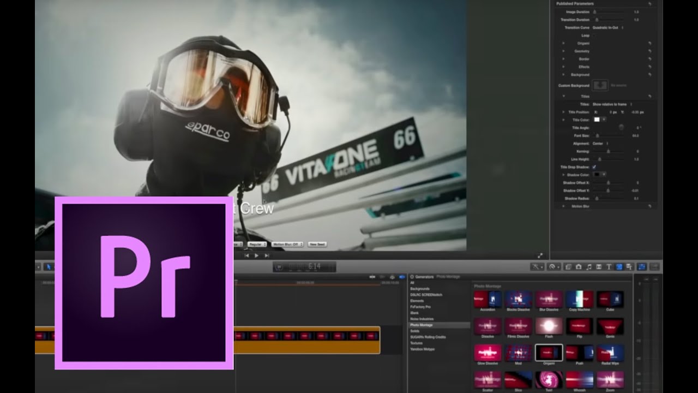Reset the Motion Blur parameter group
Viewport: 698px width, 393px height.
click(x=650, y=206)
